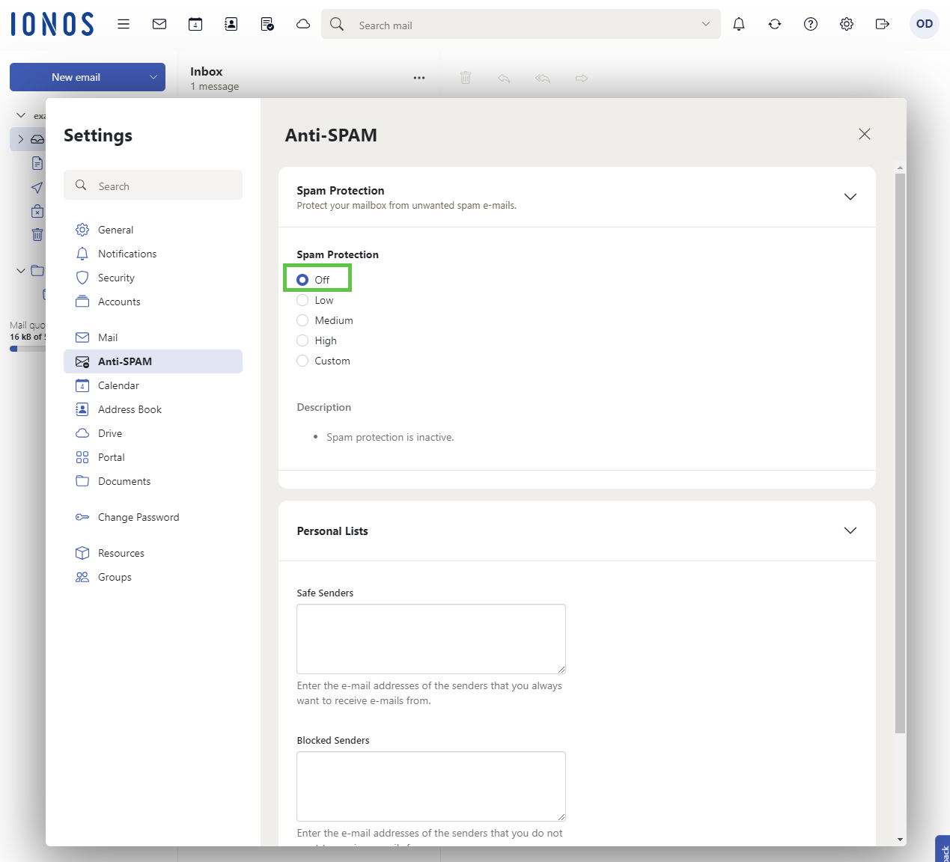Click the New email button
This screenshot has width=950, height=862.
click(76, 77)
